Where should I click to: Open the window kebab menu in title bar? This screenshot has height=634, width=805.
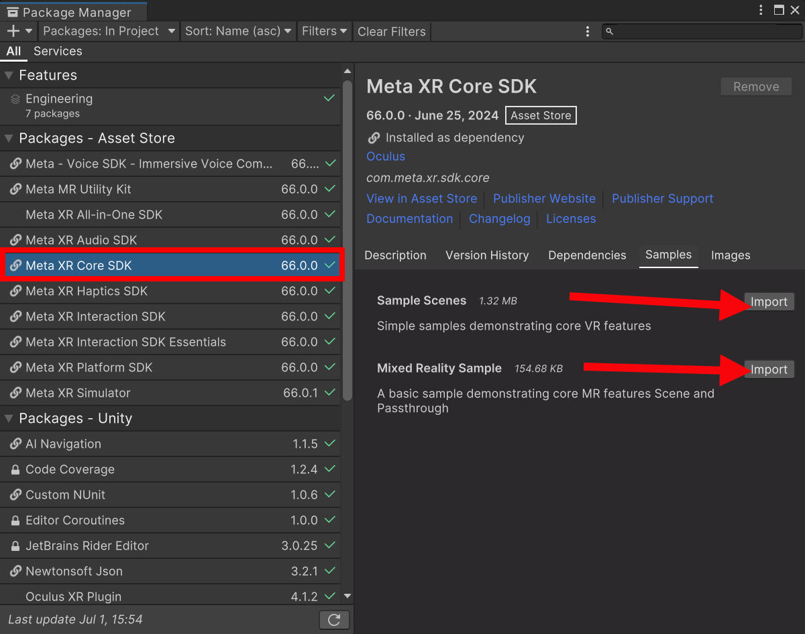pyautogui.click(x=761, y=10)
